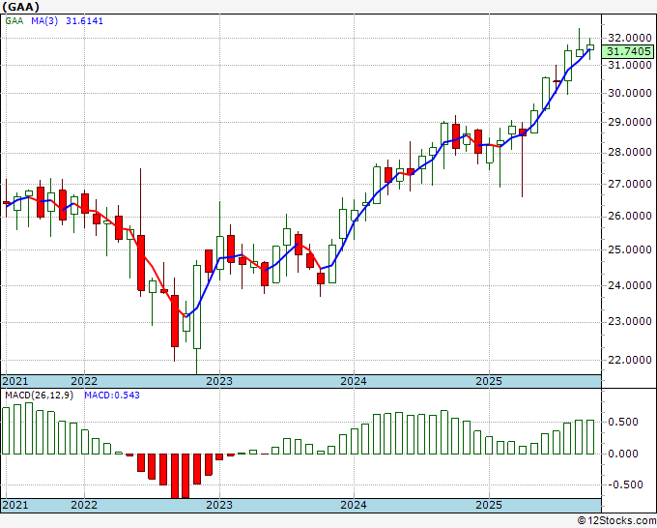
Task: Click the 31.6141 moving average value
Action: [x=84, y=21]
